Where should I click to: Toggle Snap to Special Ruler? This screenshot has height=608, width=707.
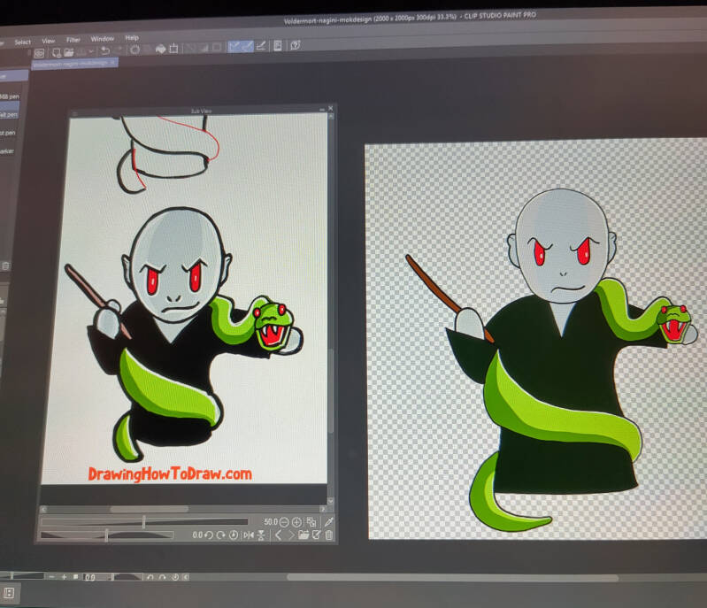point(247,45)
